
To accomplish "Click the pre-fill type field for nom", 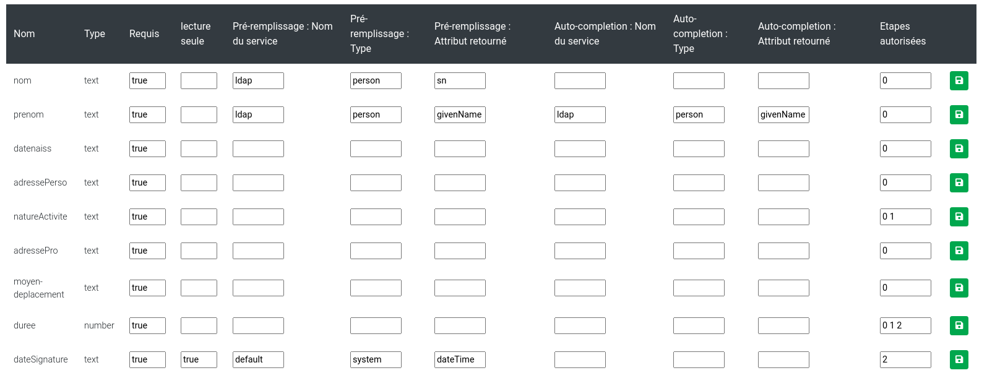I will tap(376, 80).
